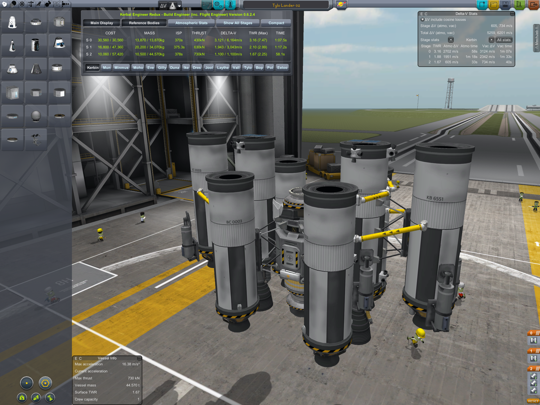540x405 pixels.
Task: Select Duna as reference body
Action: (x=175, y=68)
